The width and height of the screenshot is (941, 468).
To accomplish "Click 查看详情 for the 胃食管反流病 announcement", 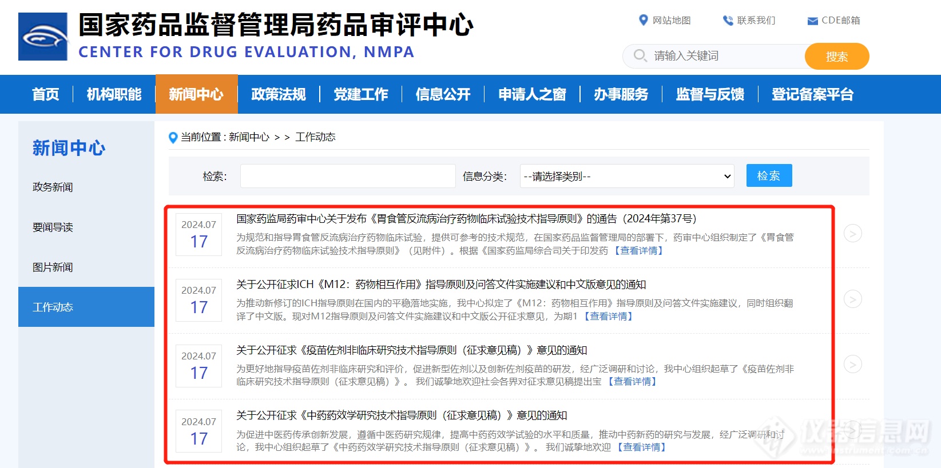I will pos(638,250).
